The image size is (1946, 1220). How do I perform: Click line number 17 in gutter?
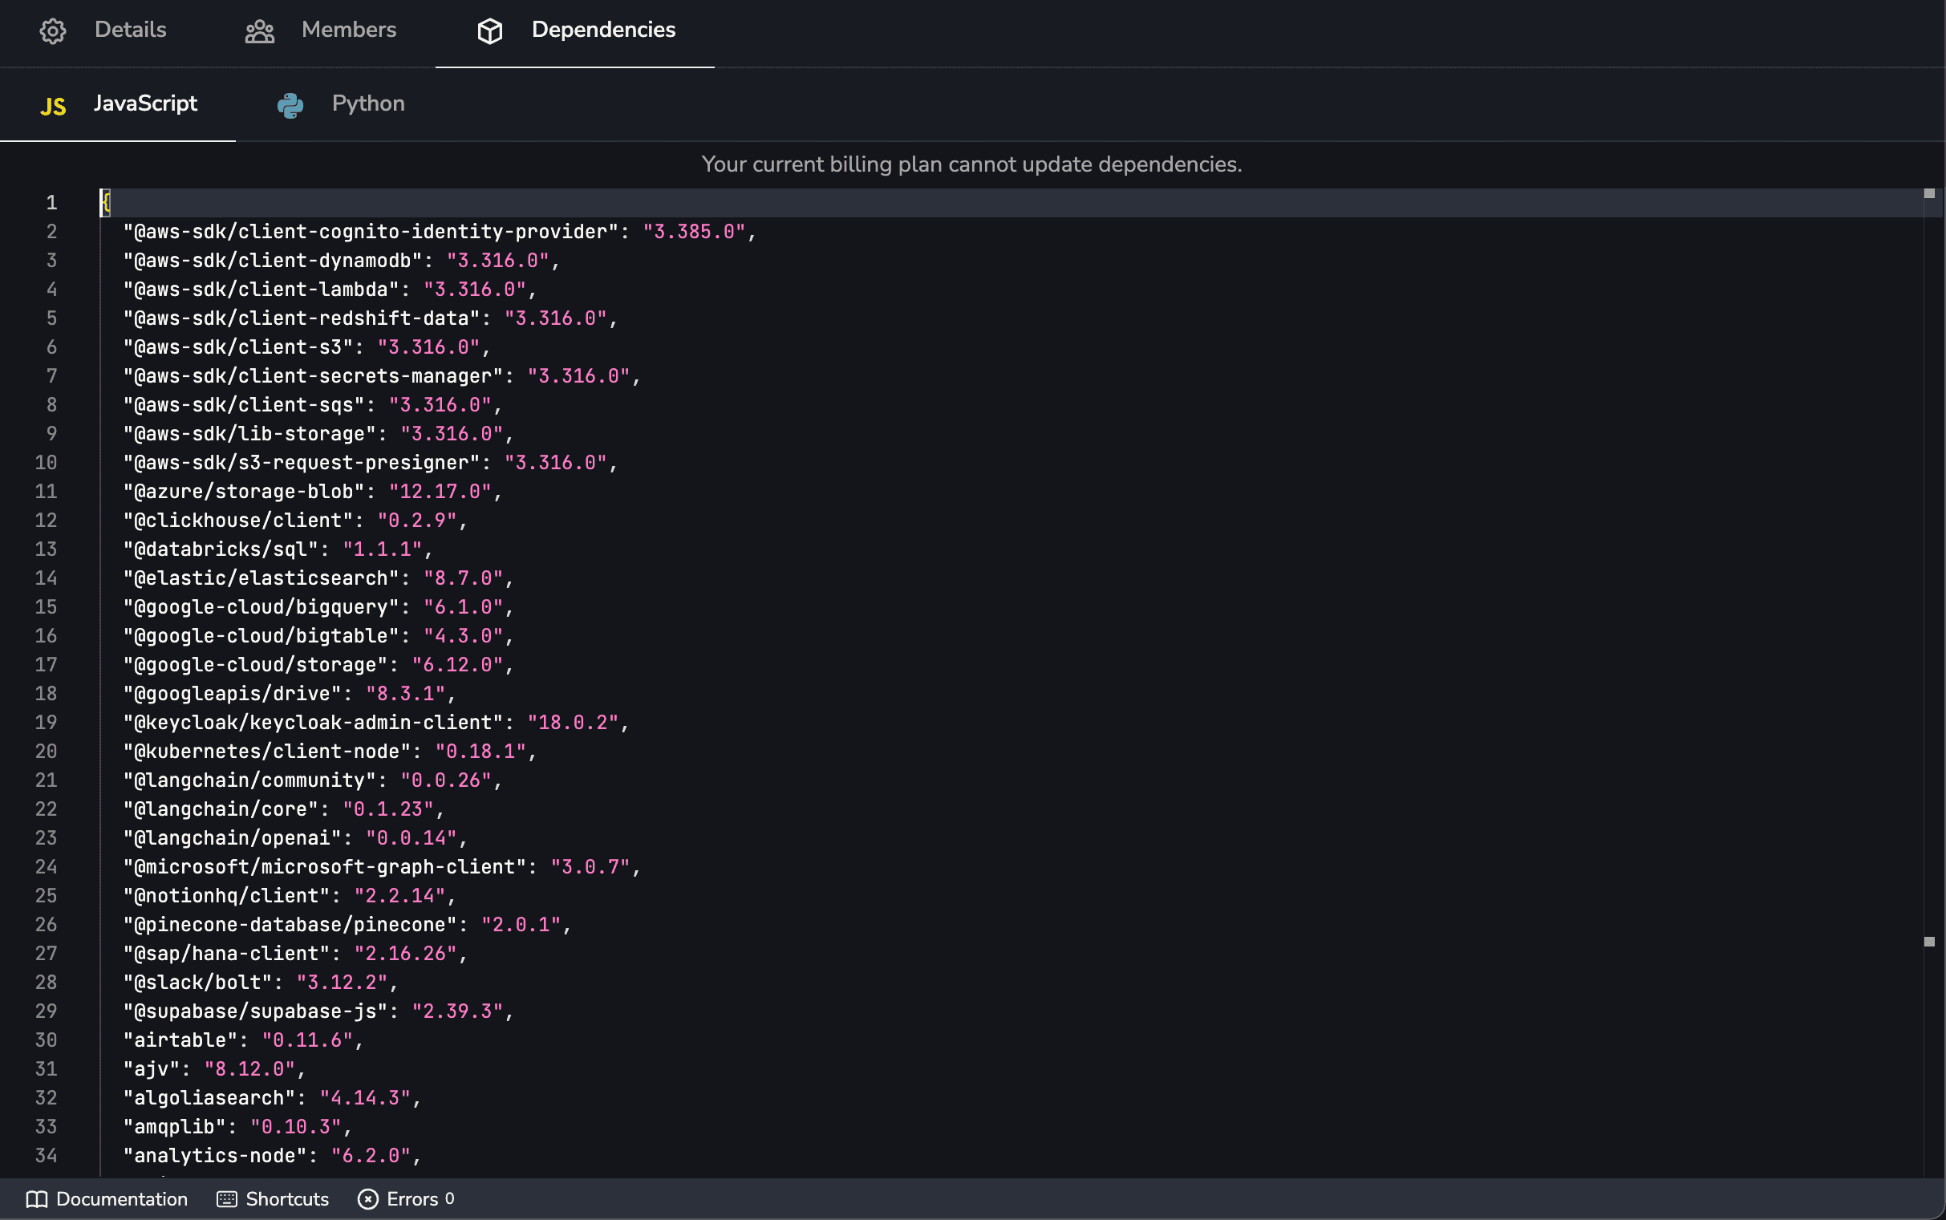(46, 666)
